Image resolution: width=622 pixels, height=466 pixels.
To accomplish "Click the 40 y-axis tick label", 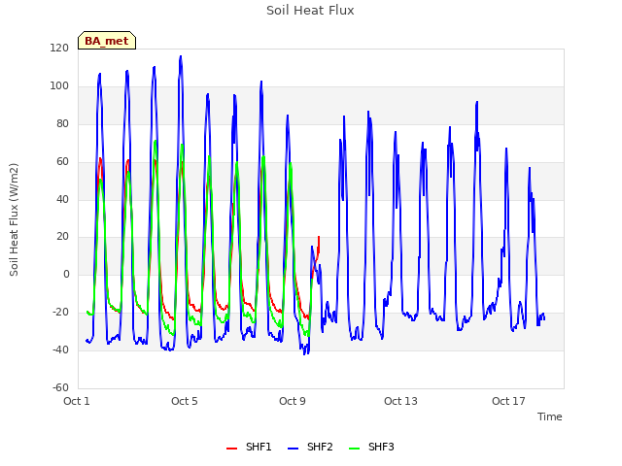I will (62, 199).
